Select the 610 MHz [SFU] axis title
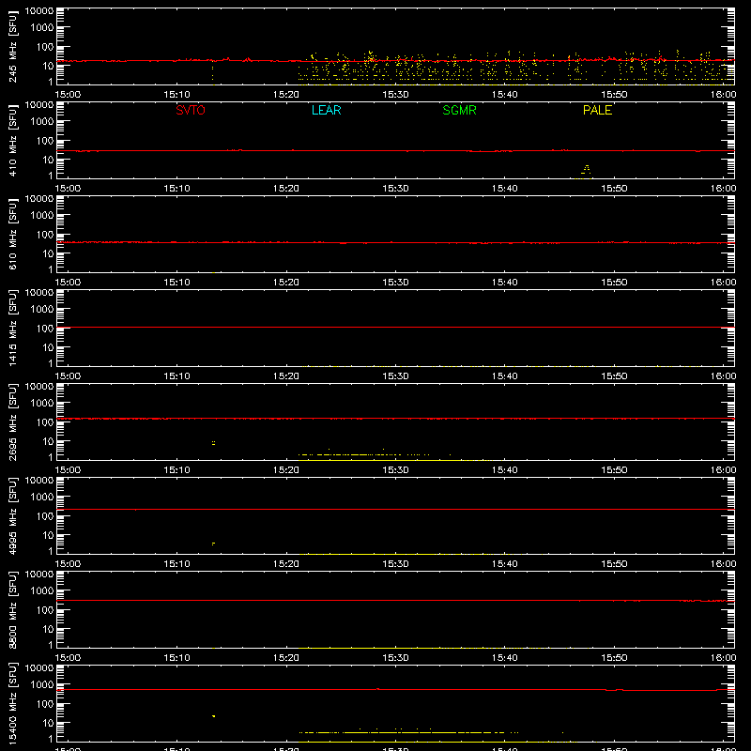751x751 pixels. tap(12, 235)
